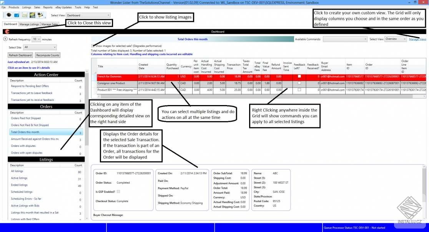Viewport: 429px width, 232px height.
Task: Click the Refresh Dashboard button
Action: tap(20, 55)
